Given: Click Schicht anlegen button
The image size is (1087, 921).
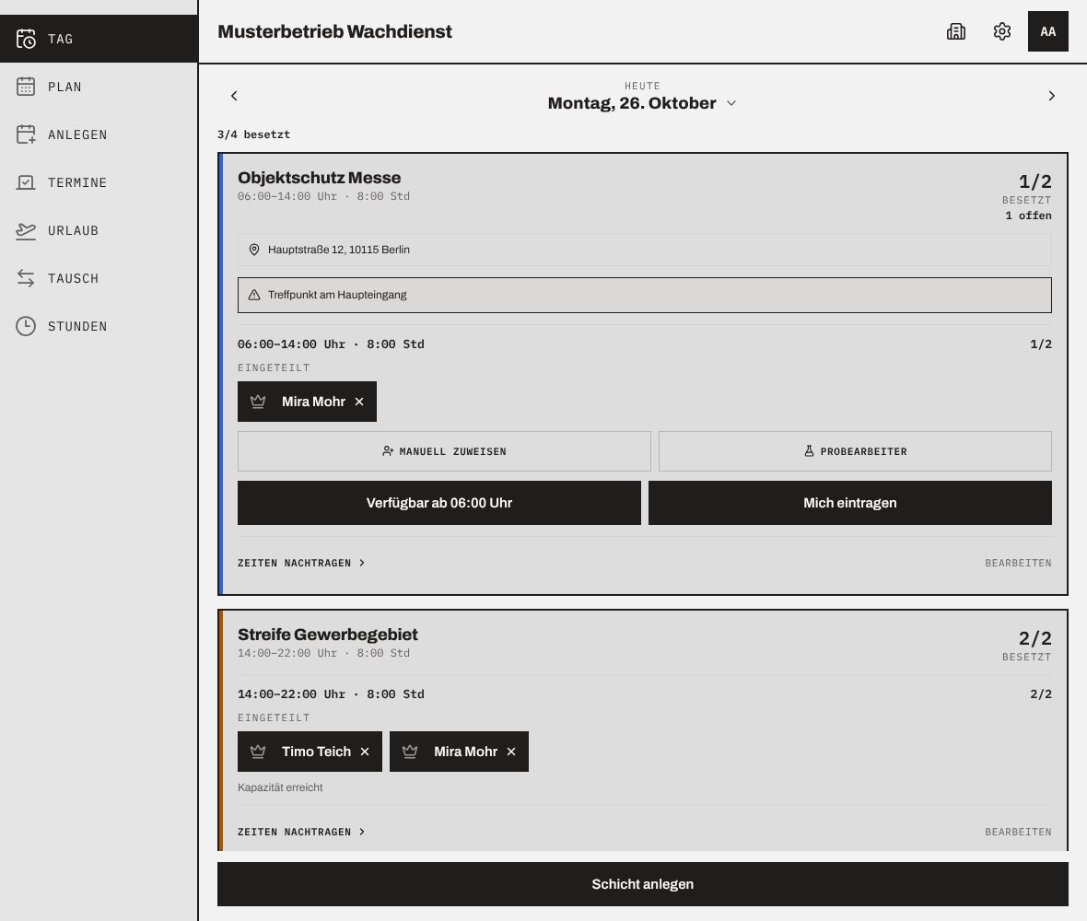Looking at the screenshot, I should click(643, 883).
